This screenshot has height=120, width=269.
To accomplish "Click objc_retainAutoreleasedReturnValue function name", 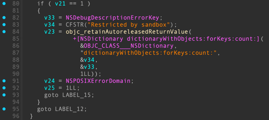I will click(127, 32).
